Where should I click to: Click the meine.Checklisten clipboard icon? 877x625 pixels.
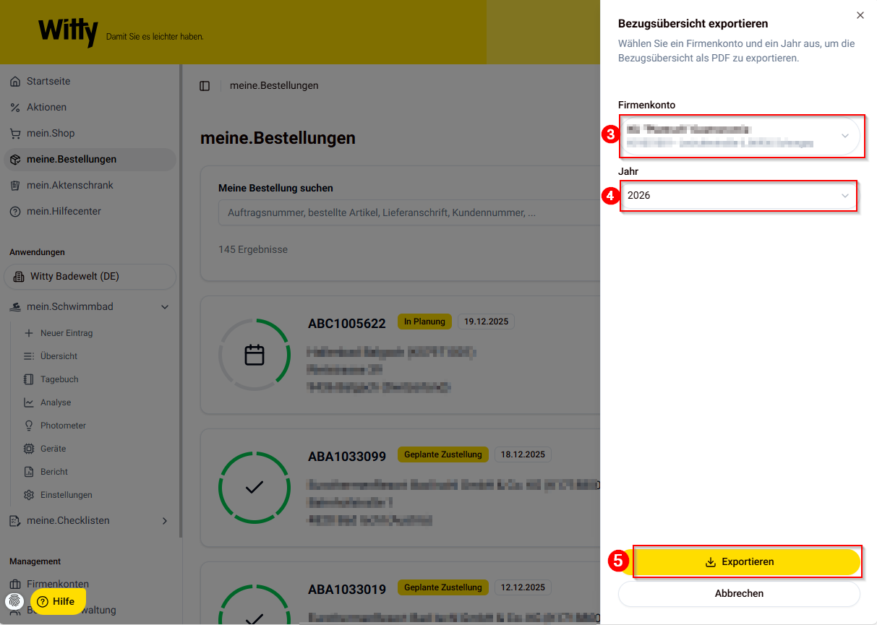coord(15,521)
